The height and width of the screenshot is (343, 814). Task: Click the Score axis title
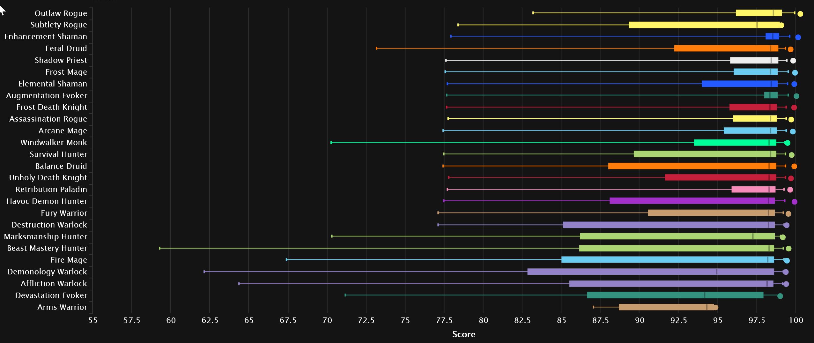point(463,334)
